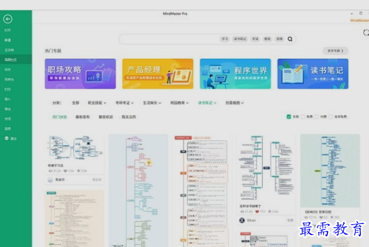The width and height of the screenshot is (369, 247).
Task: Click the 考试 search tag
Action: pyautogui.click(x=255, y=39)
